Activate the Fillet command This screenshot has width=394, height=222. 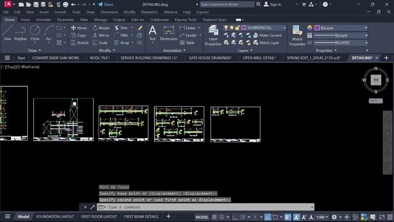pyautogui.click(x=121, y=36)
